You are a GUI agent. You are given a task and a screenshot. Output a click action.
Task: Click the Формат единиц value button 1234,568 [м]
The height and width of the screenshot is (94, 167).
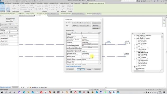click(x=90, y=44)
